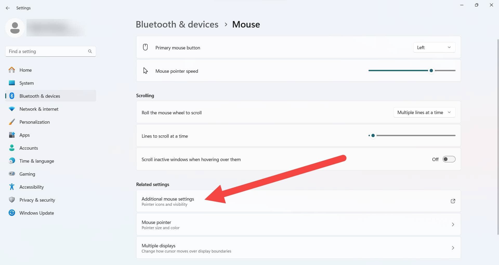Click the Mouse pointer speed slider handle
The height and width of the screenshot is (265, 499).
coord(431,71)
